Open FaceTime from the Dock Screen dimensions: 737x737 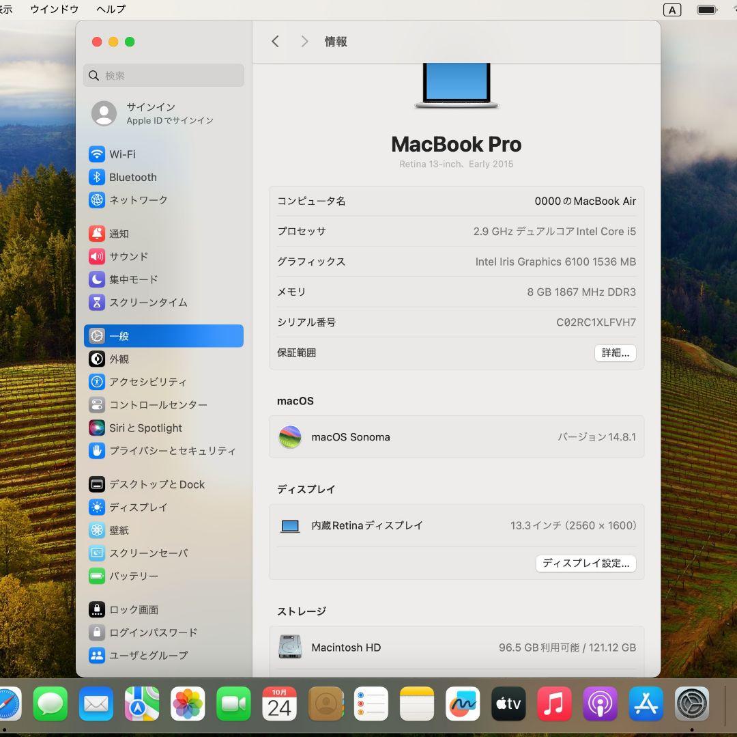tap(233, 704)
